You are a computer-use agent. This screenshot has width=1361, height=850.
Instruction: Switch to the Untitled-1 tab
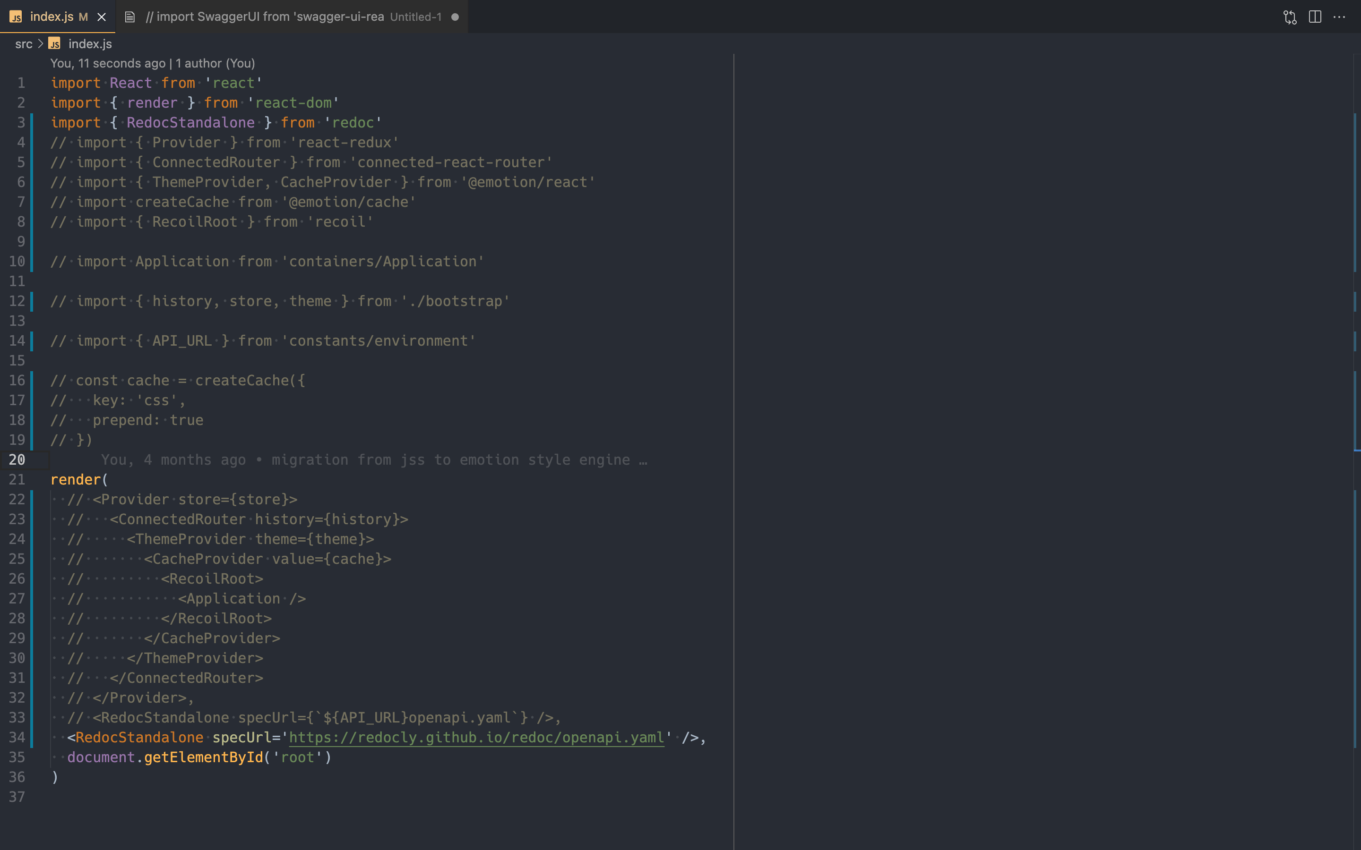click(x=281, y=17)
